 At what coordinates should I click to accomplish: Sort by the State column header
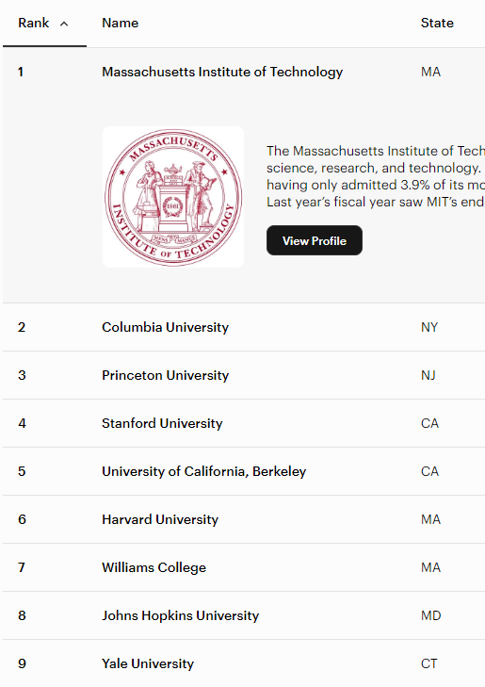click(x=437, y=23)
